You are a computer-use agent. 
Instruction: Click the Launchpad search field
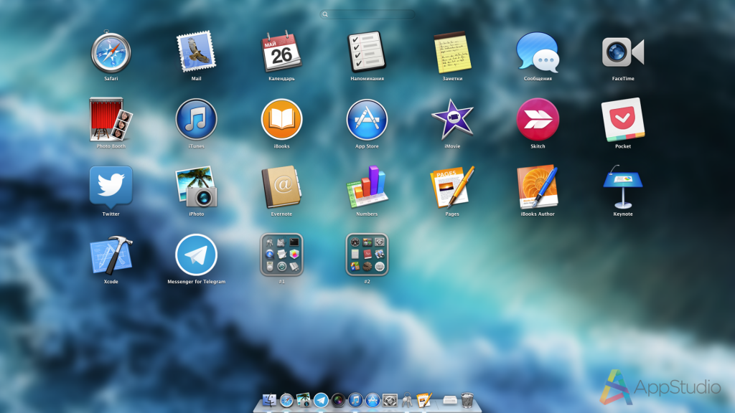coord(367,14)
